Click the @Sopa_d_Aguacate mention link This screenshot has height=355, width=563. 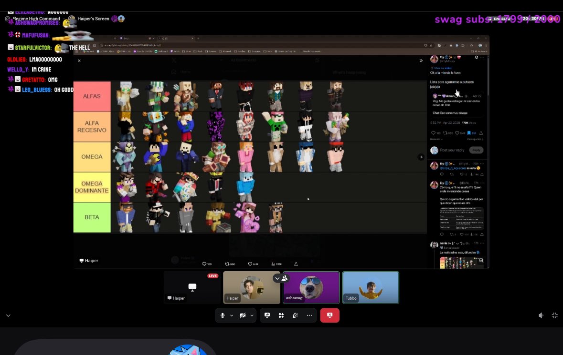tap(453, 168)
